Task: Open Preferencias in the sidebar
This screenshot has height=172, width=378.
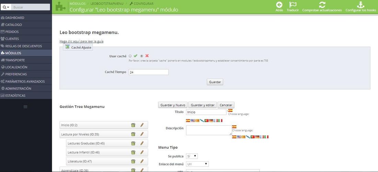Action: tap(26, 74)
